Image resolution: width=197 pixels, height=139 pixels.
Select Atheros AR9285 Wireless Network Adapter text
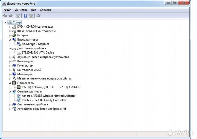(49, 96)
